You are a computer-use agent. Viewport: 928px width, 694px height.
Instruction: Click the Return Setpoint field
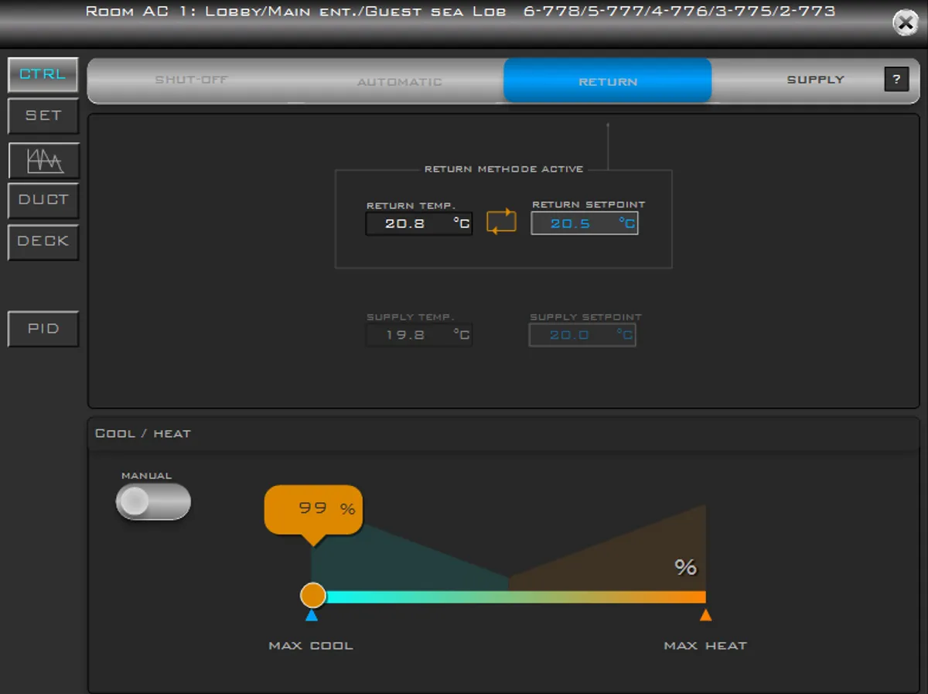[584, 224]
